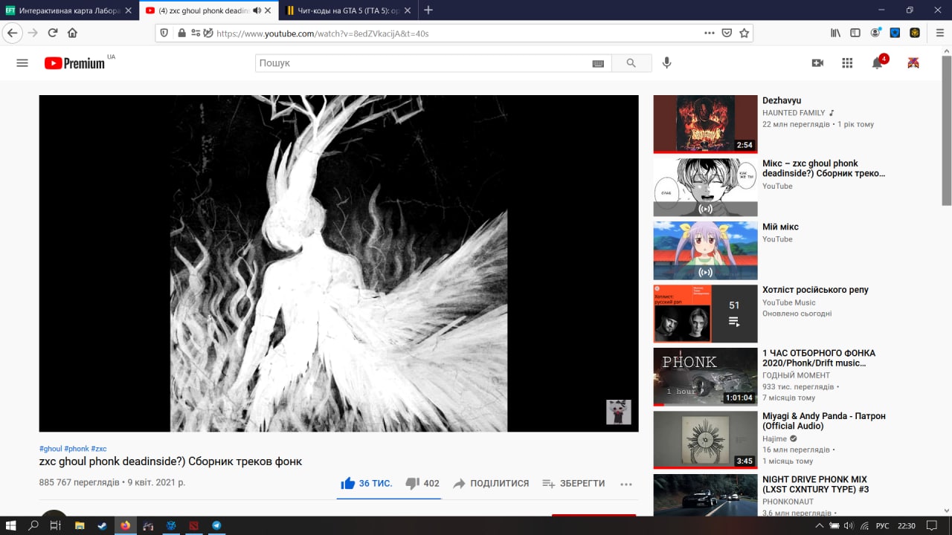The image size is (952, 535).
Task: Open Dezhavyu video thumbnail
Action: (705, 124)
